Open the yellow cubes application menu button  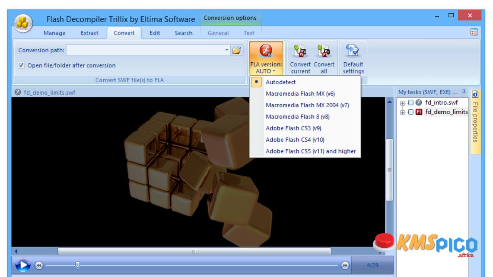tap(23, 23)
